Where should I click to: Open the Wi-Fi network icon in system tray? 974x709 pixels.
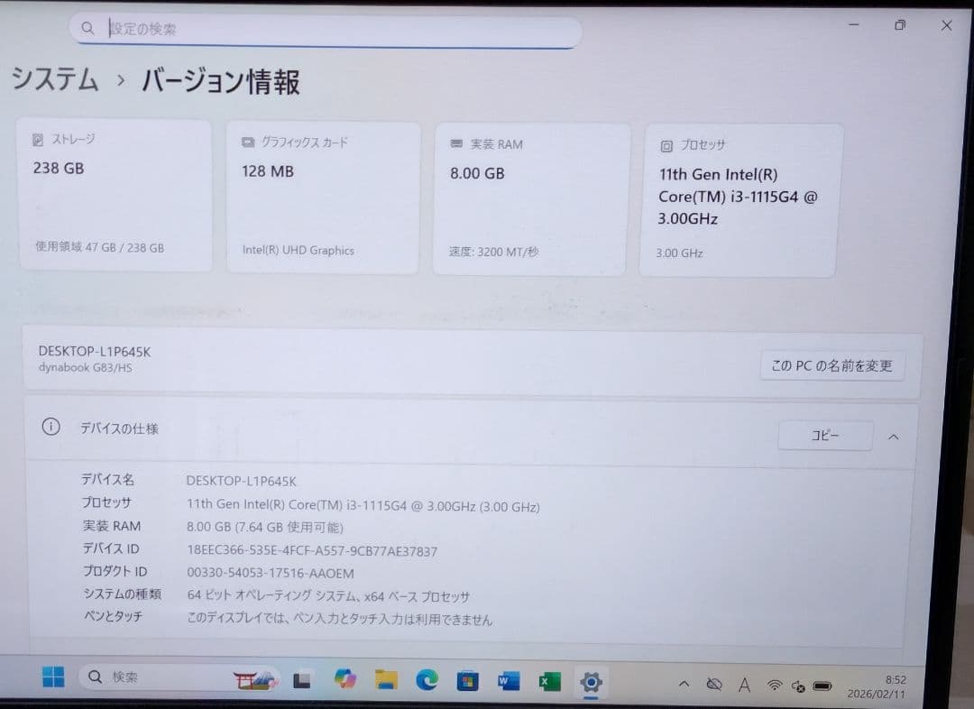click(775, 685)
